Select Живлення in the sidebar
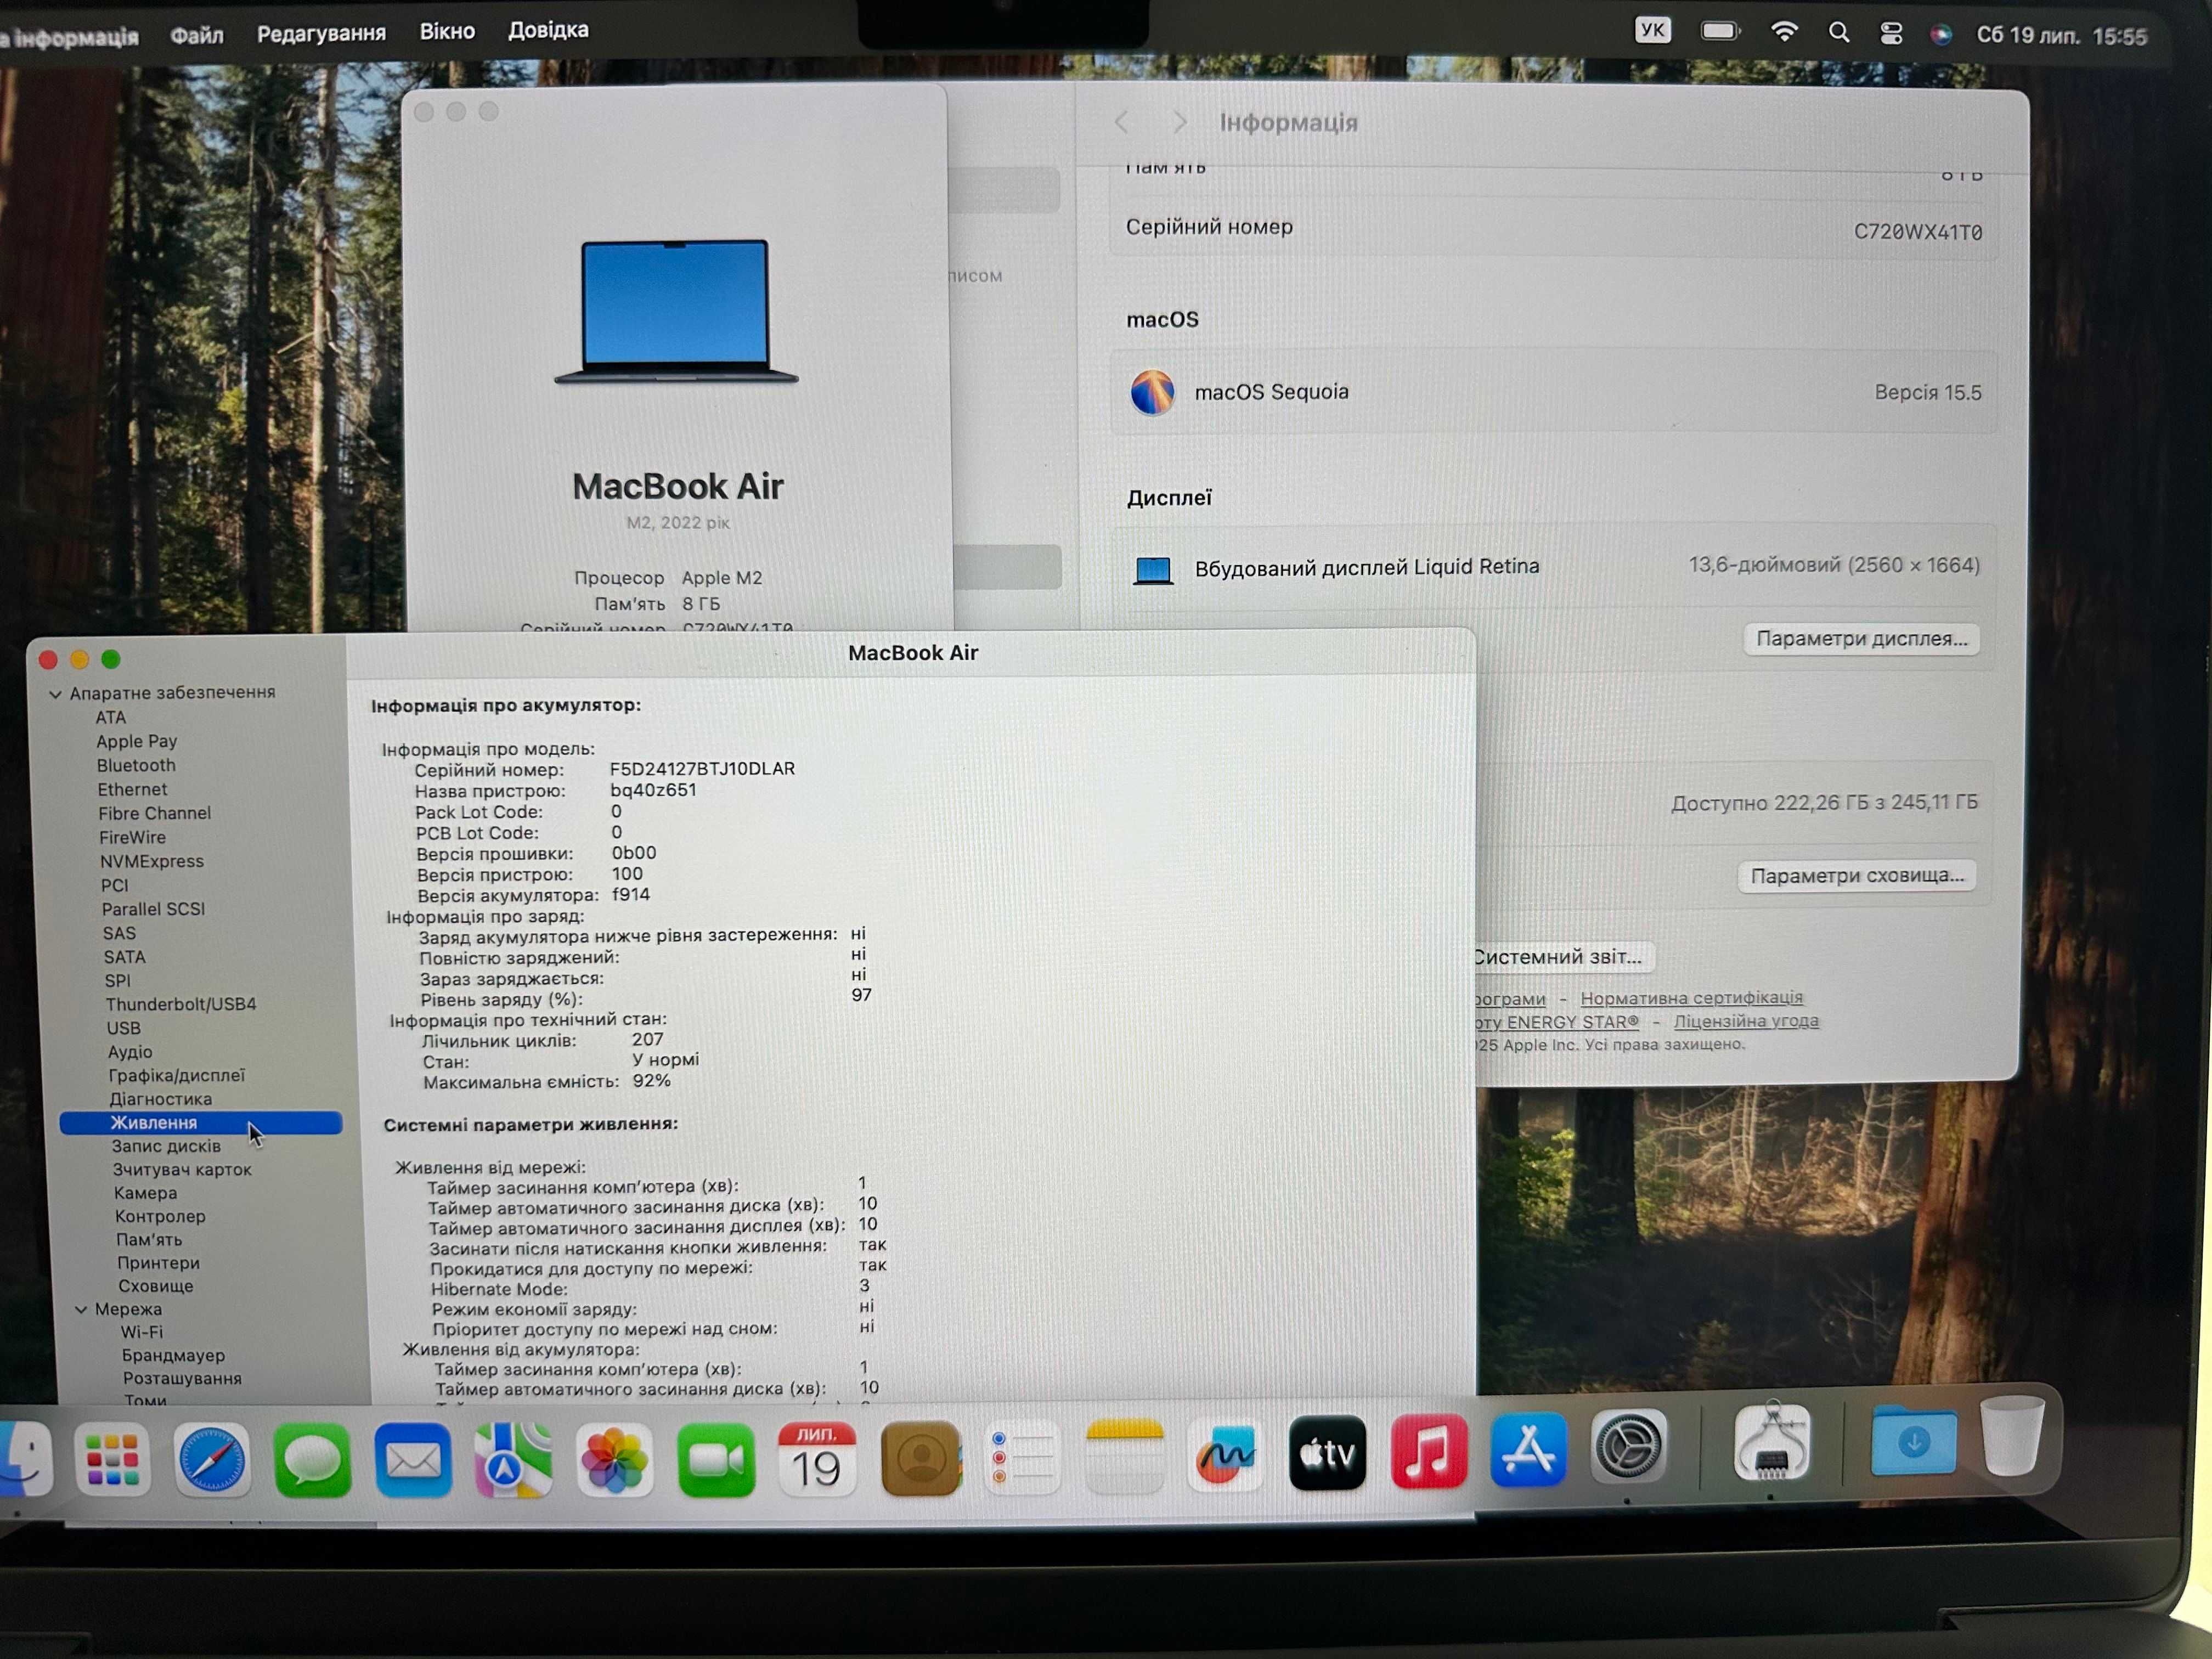Screen dimensions: 2212x1659 (200, 1123)
